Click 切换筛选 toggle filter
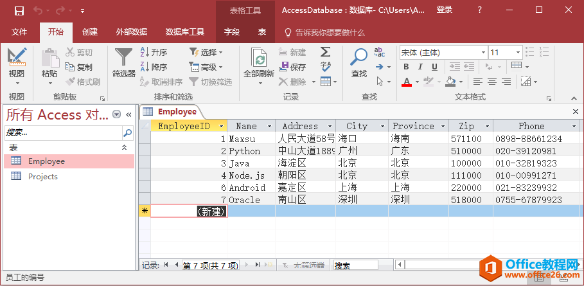 point(211,82)
